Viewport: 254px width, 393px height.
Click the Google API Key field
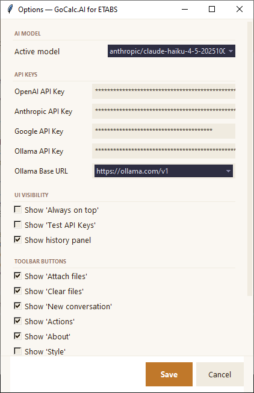(x=164, y=131)
